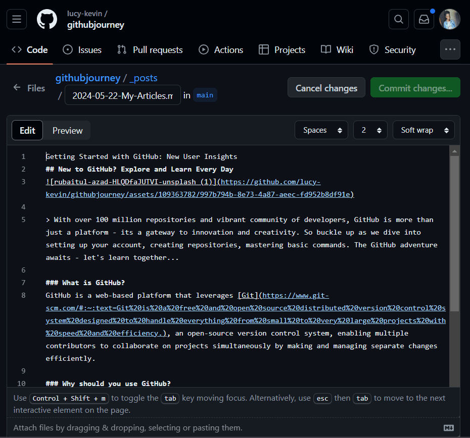Focus the file name input field
This screenshot has height=438, width=470.
point(123,95)
